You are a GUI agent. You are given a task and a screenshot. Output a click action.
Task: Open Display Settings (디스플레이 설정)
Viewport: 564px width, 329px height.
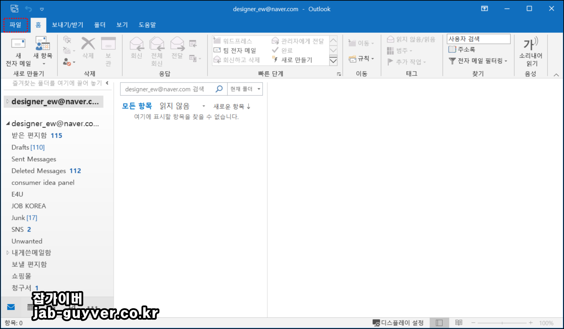coord(398,323)
